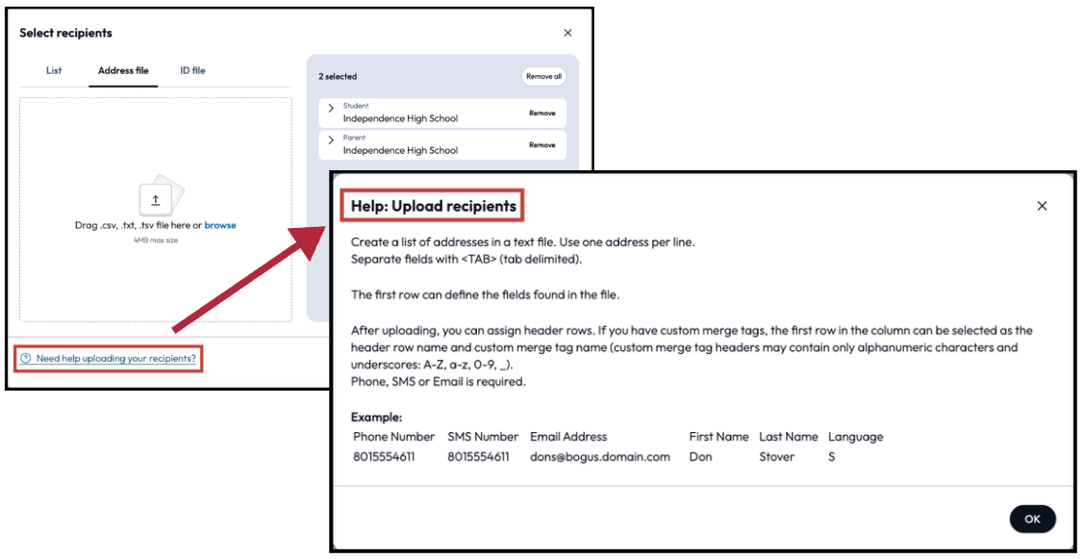This screenshot has height=559, width=1082.
Task: Select the ID file tab
Action: 191,70
